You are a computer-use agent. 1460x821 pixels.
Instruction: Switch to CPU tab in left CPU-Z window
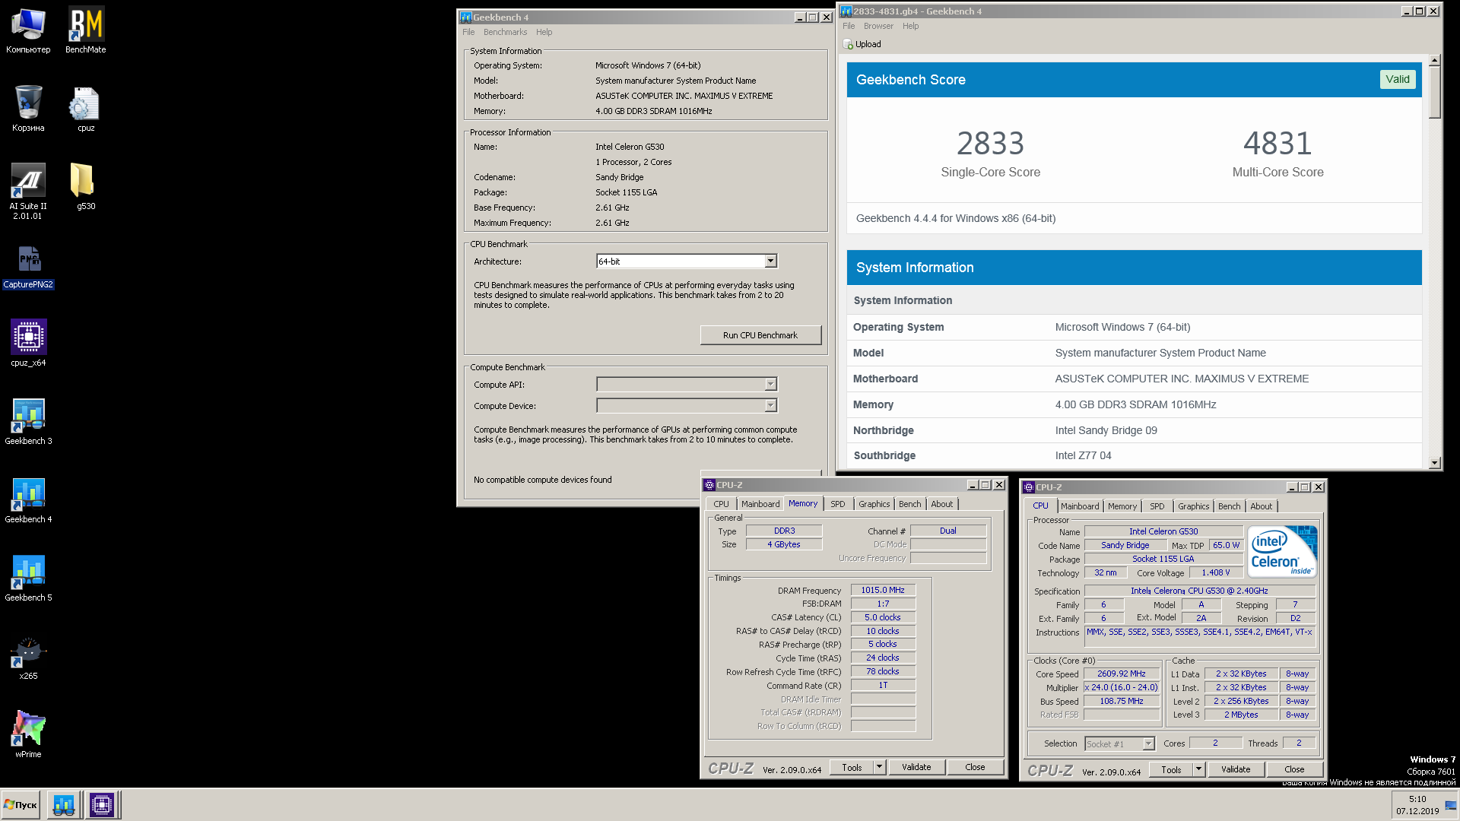(x=721, y=504)
